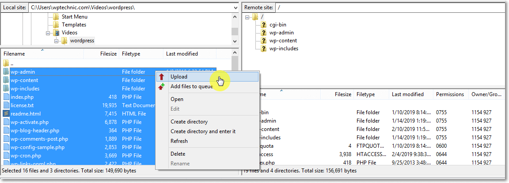Click the question-mark folder icon for wp-content
509x183 pixels.
[263, 41]
